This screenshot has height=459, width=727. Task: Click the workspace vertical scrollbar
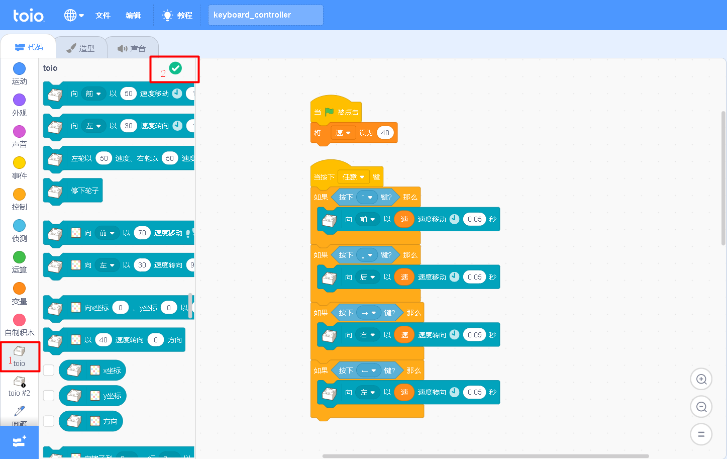click(723, 178)
